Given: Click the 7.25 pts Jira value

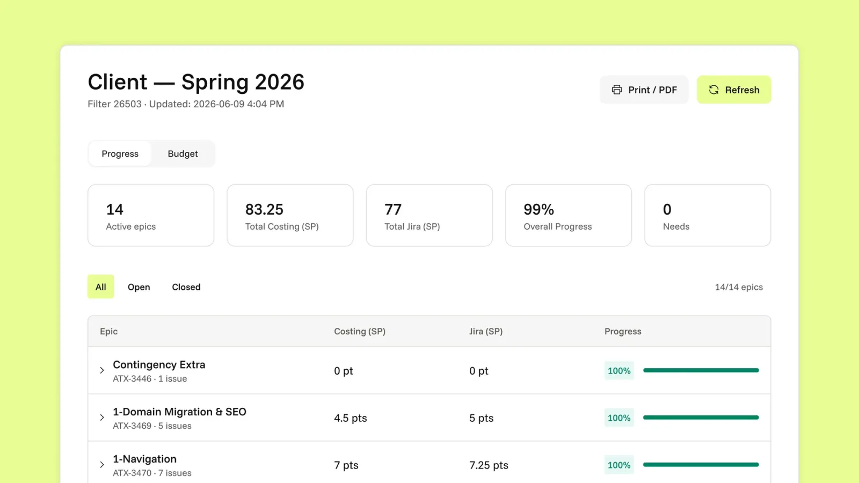Looking at the screenshot, I should point(489,465).
